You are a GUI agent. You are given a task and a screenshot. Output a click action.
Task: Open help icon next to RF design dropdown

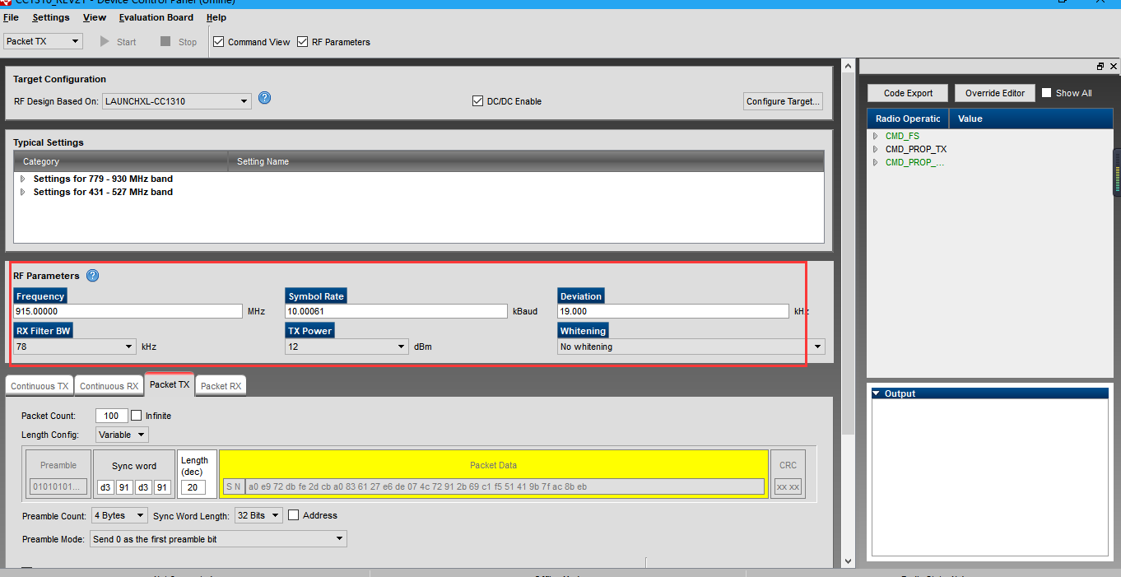[264, 98]
